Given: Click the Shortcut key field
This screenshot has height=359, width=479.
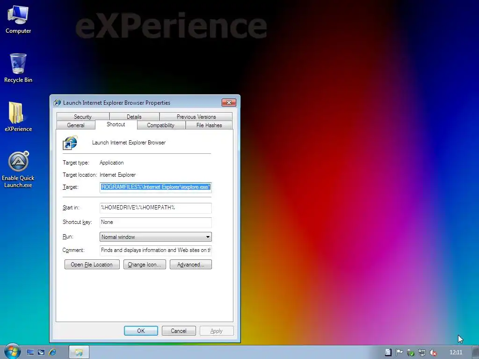Looking at the screenshot, I should tap(155, 222).
